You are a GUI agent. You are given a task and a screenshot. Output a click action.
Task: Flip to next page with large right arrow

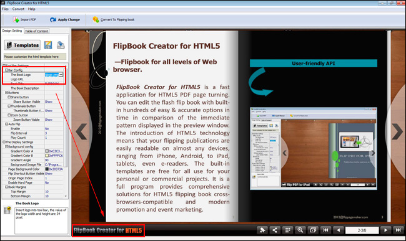pyautogui.click(x=397, y=131)
